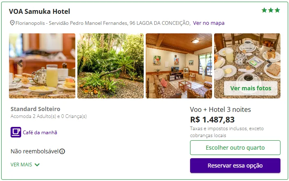
Task: Click Reservar essa opção button
Action: tap(235, 166)
